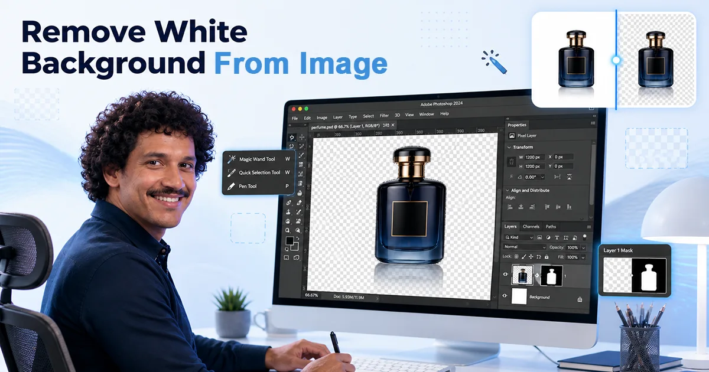Viewport: 709px width, 372px height.
Task: Switch to the Layers tab
Action: (510, 227)
